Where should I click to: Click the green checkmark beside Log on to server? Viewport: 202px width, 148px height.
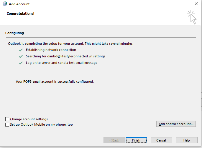point(21,63)
